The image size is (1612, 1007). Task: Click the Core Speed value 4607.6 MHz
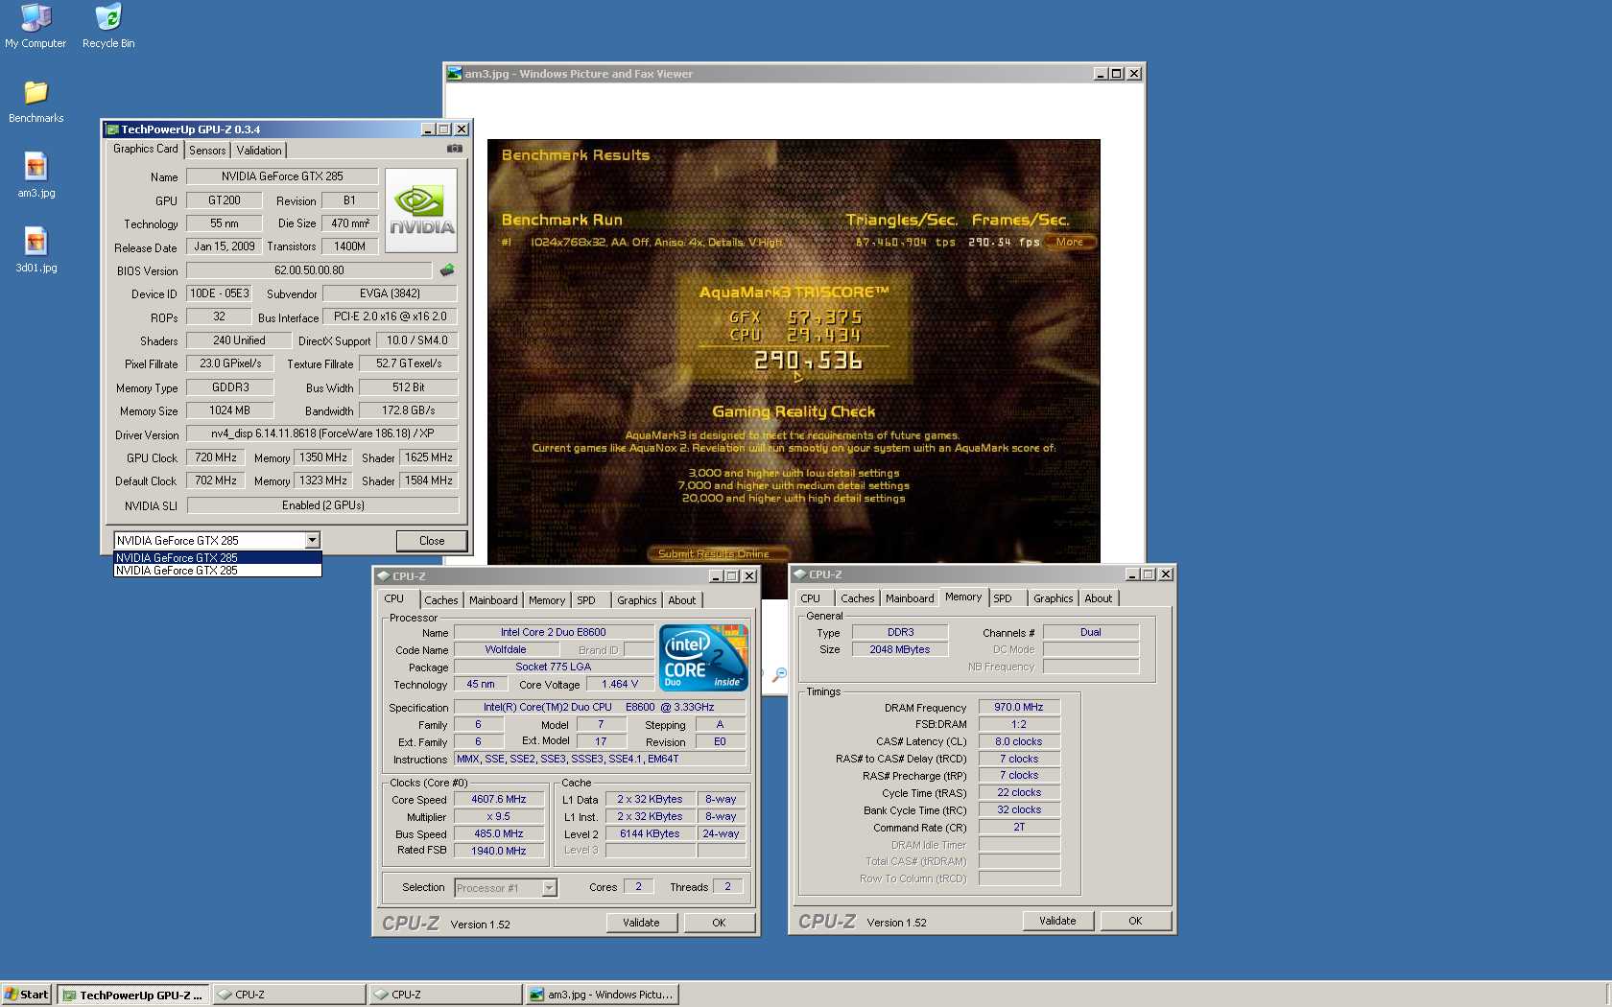click(x=499, y=799)
